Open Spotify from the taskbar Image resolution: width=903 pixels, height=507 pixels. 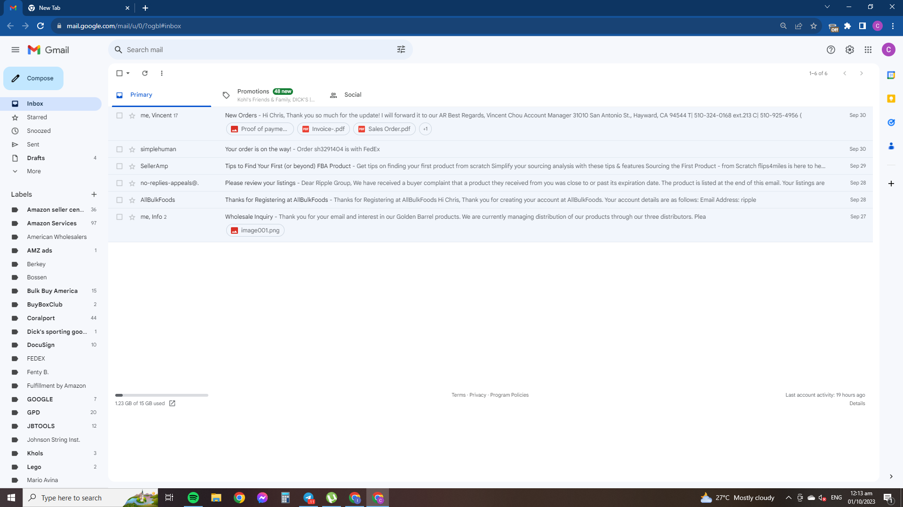click(x=193, y=498)
